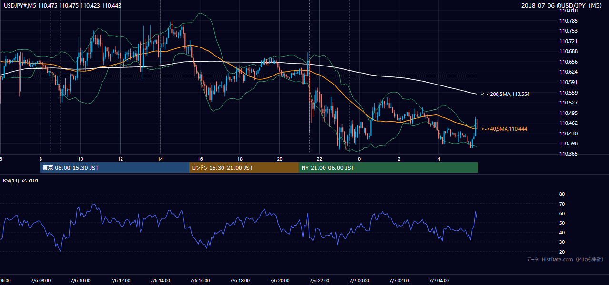Click hour label 22 under the price chart
Screen dimensions: 609x285
pyautogui.click(x=319, y=159)
